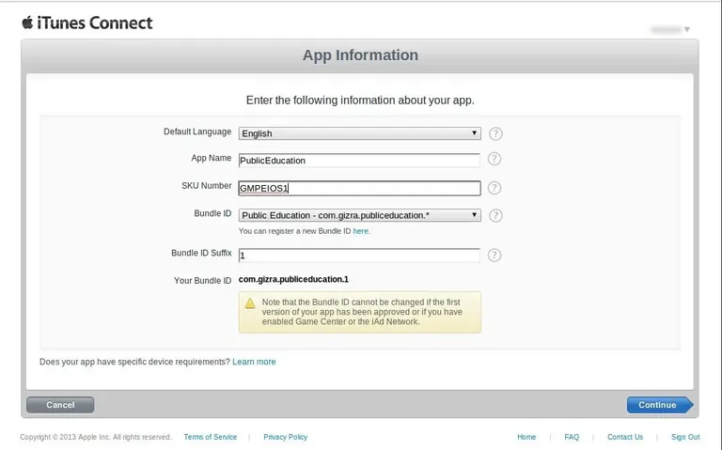Click into the App Name field
The height and width of the screenshot is (450, 722).
tap(359, 161)
